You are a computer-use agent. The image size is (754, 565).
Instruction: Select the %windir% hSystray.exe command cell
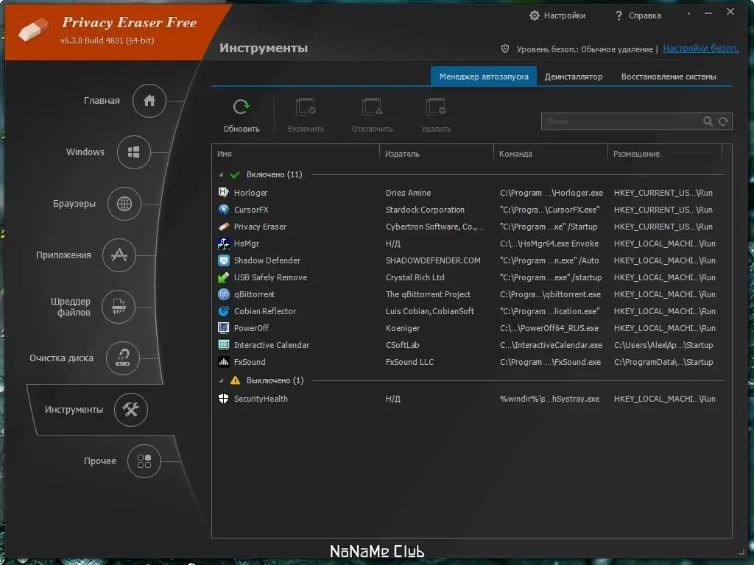pyautogui.click(x=549, y=399)
